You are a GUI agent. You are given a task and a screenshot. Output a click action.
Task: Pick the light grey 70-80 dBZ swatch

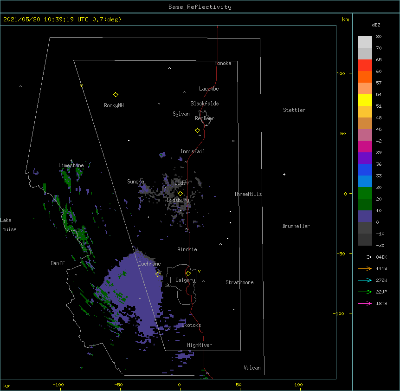click(x=365, y=42)
